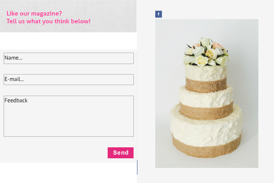Select the 'Tell us what you think below!' text
The image size is (274, 183).
(48, 21)
